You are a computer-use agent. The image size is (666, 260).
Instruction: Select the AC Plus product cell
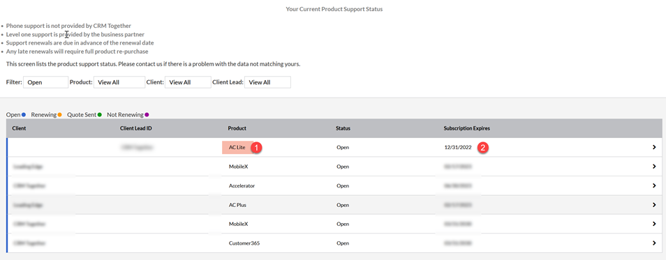tap(237, 205)
